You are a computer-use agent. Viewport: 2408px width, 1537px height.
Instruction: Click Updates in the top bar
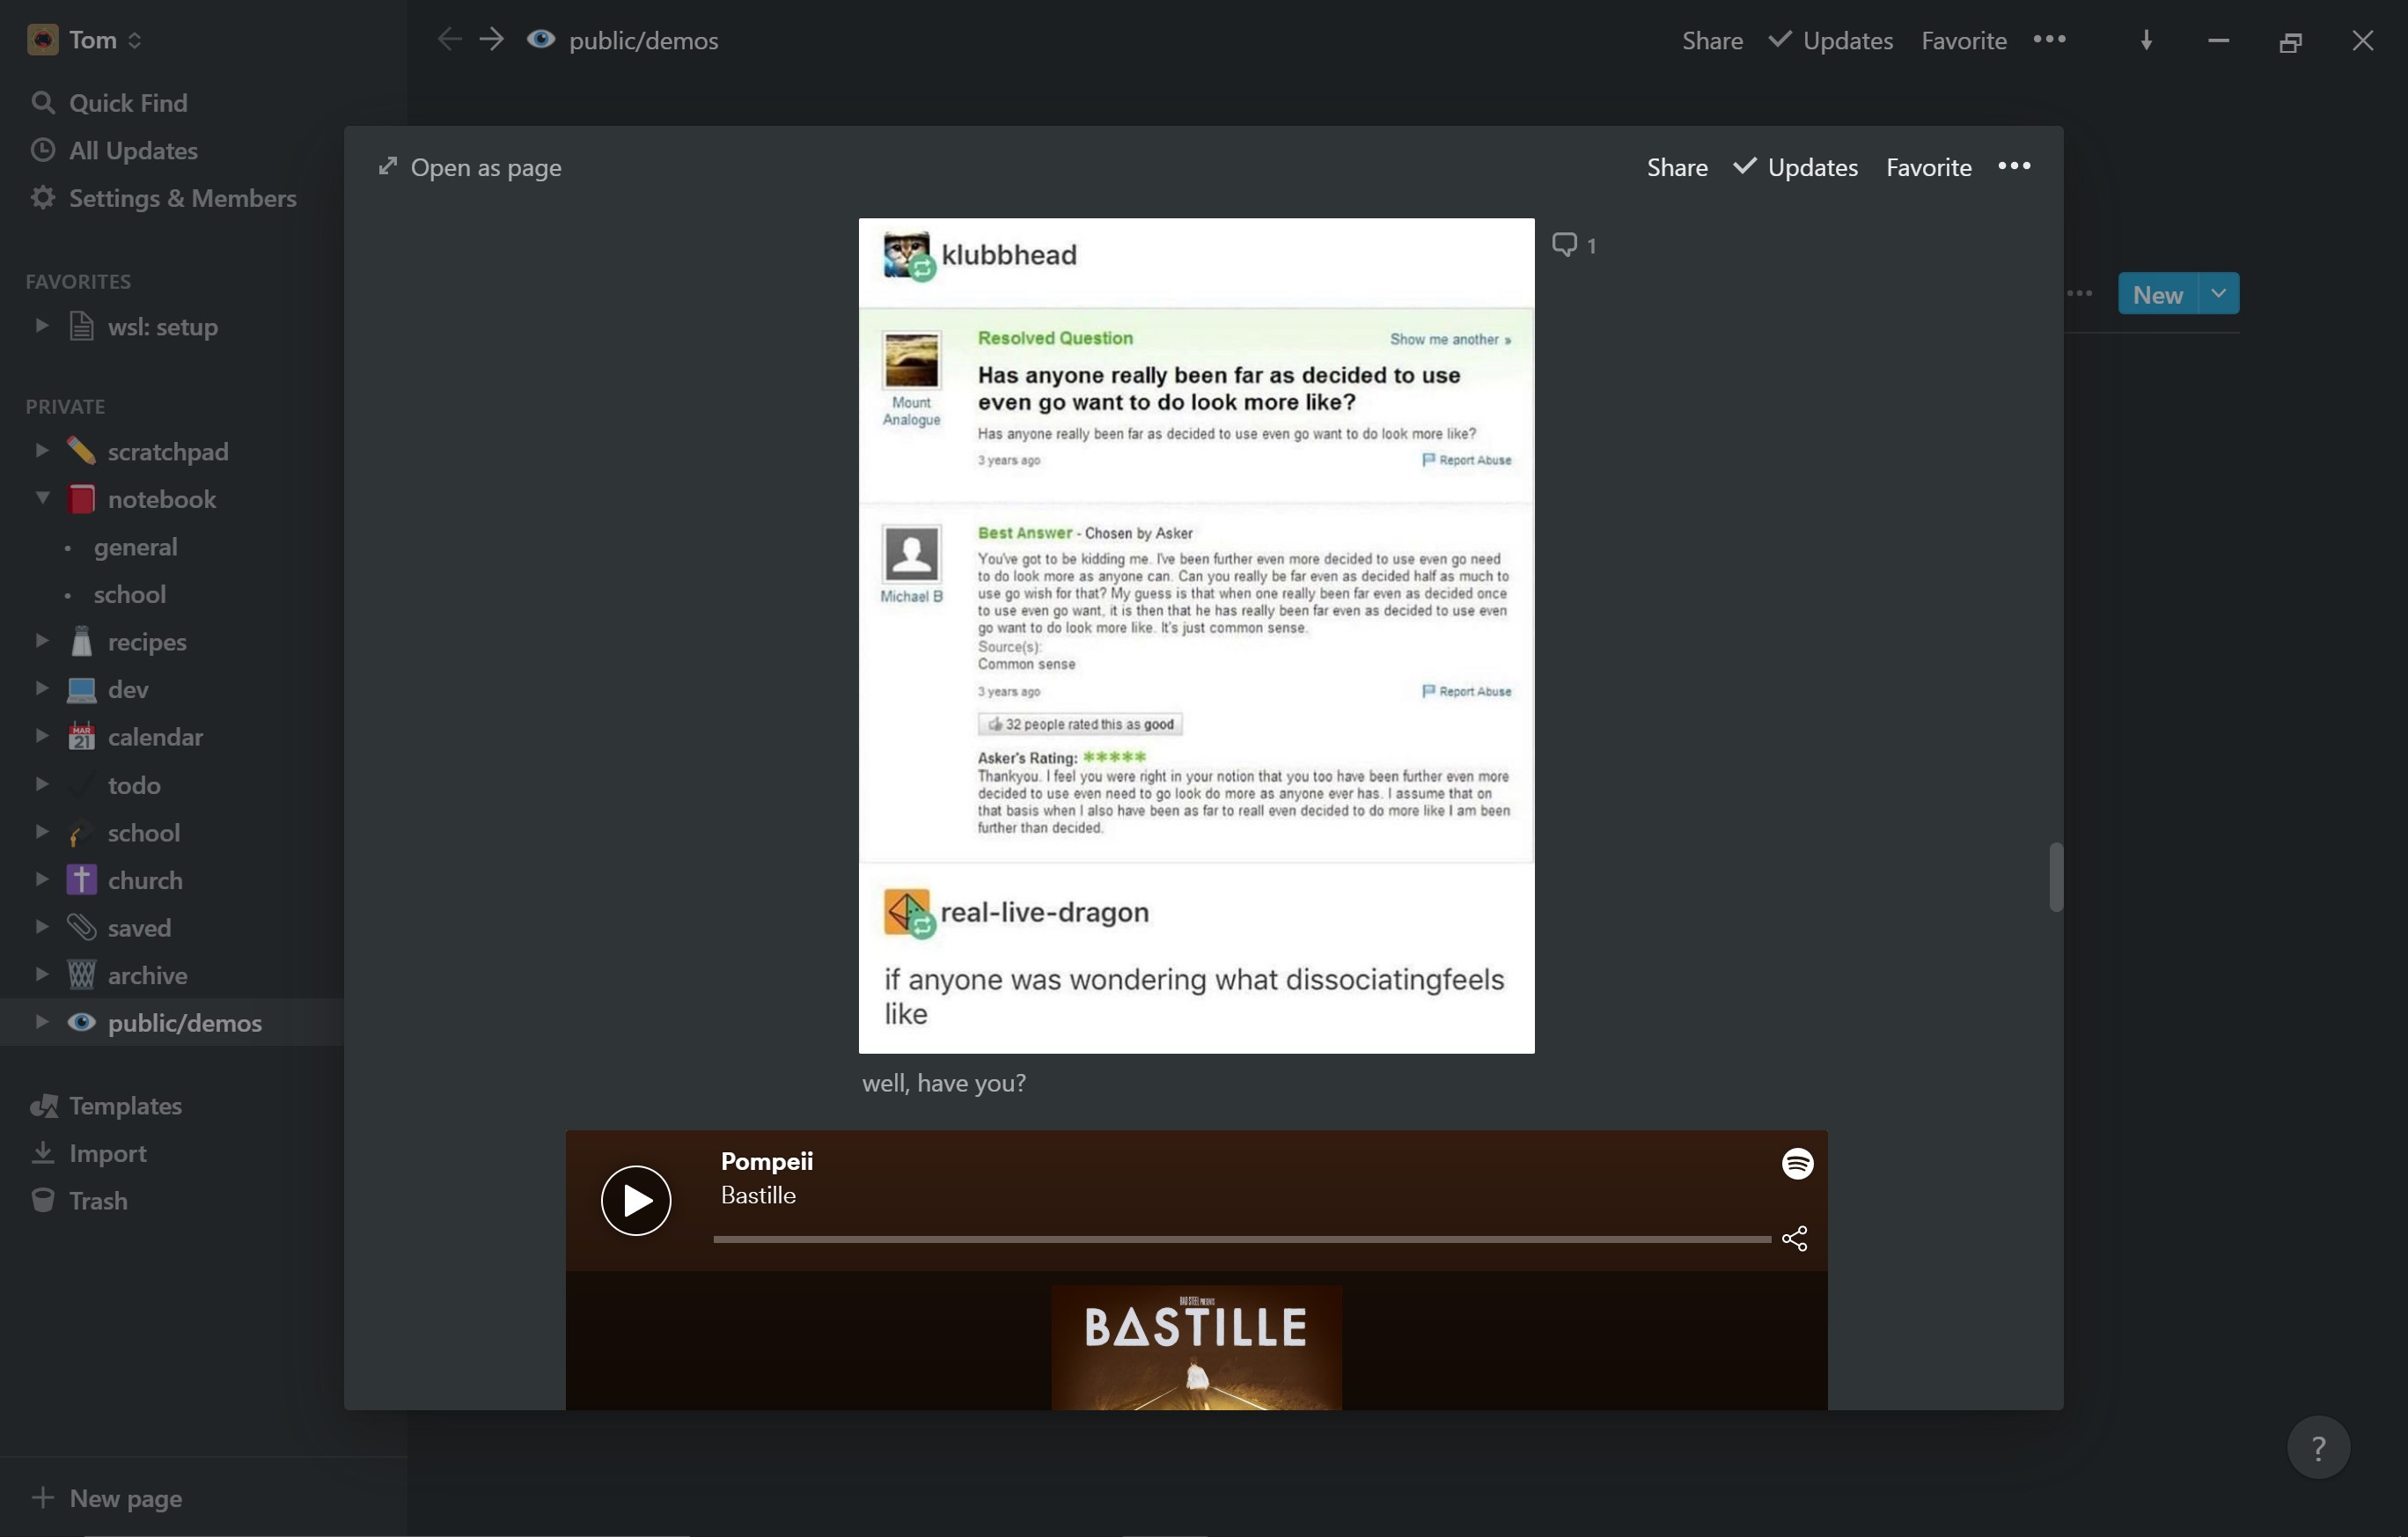(x=1831, y=41)
